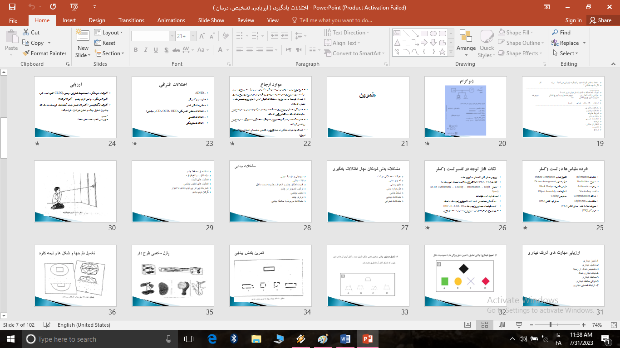Click the Save icon in quick access toolbar
The height and width of the screenshot is (348, 620).
point(12,7)
